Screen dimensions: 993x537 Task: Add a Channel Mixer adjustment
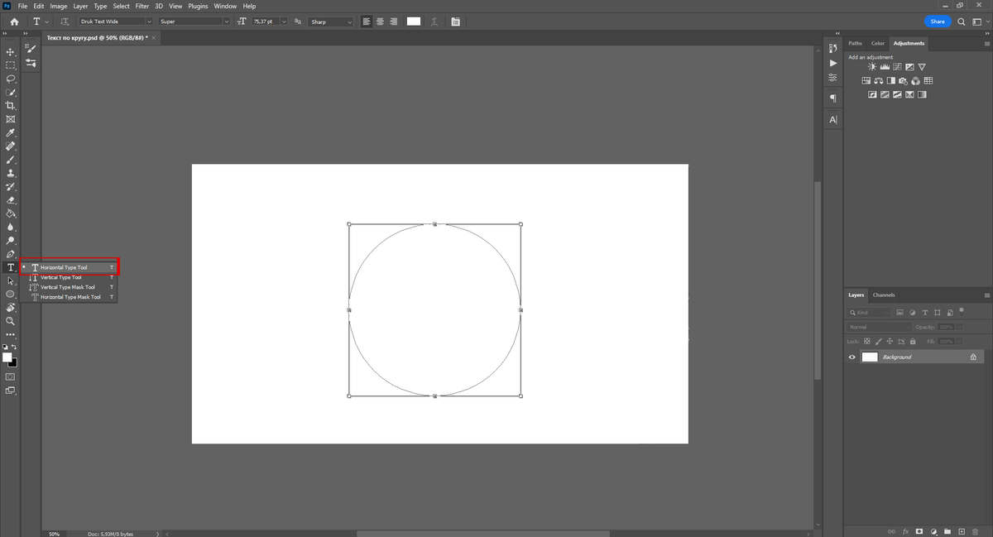(916, 81)
